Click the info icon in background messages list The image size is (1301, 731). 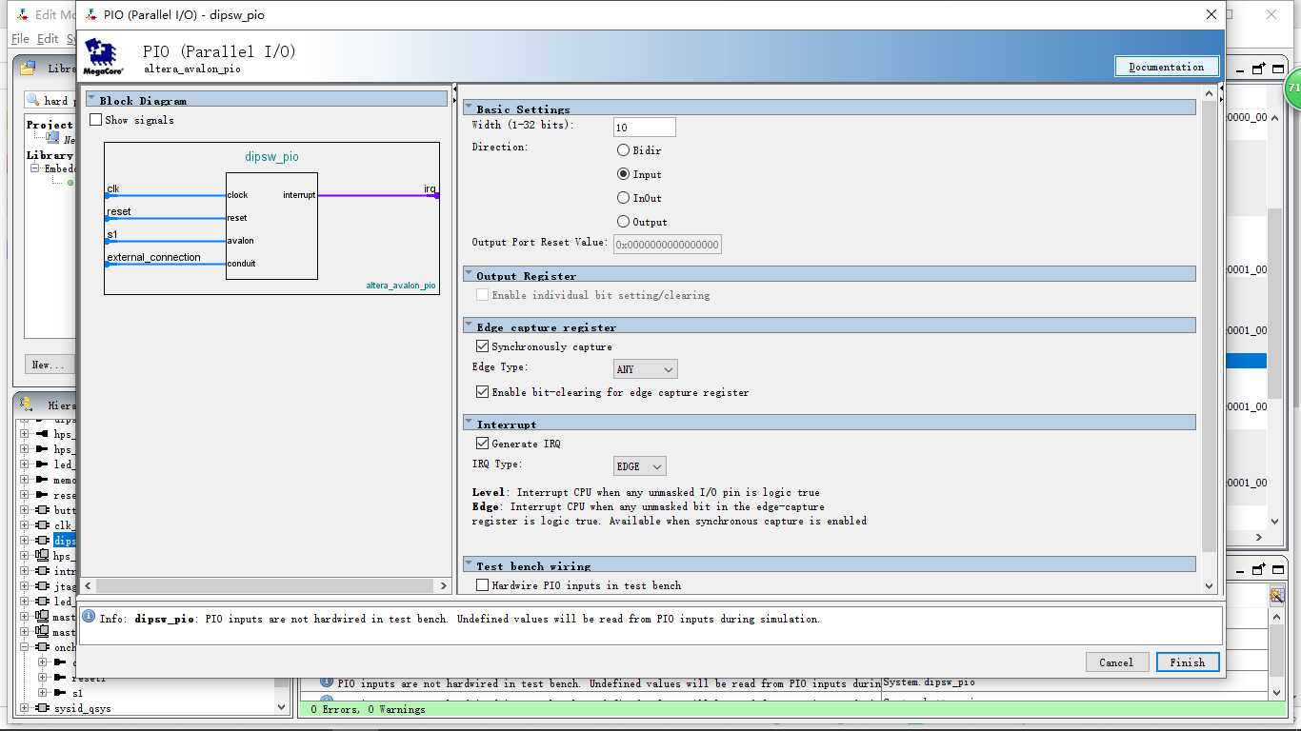tap(327, 682)
